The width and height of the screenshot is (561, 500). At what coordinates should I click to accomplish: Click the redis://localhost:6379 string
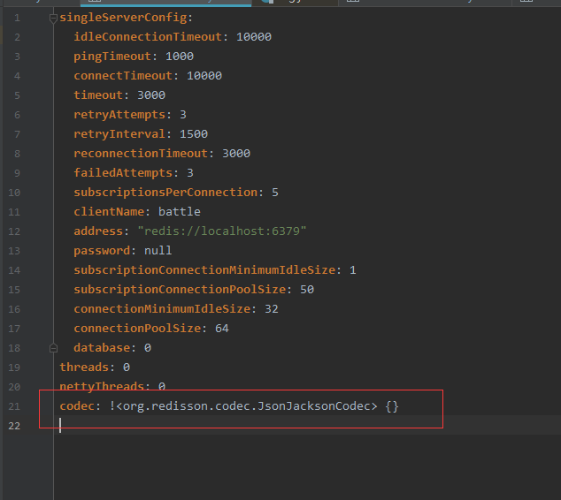[x=222, y=231]
